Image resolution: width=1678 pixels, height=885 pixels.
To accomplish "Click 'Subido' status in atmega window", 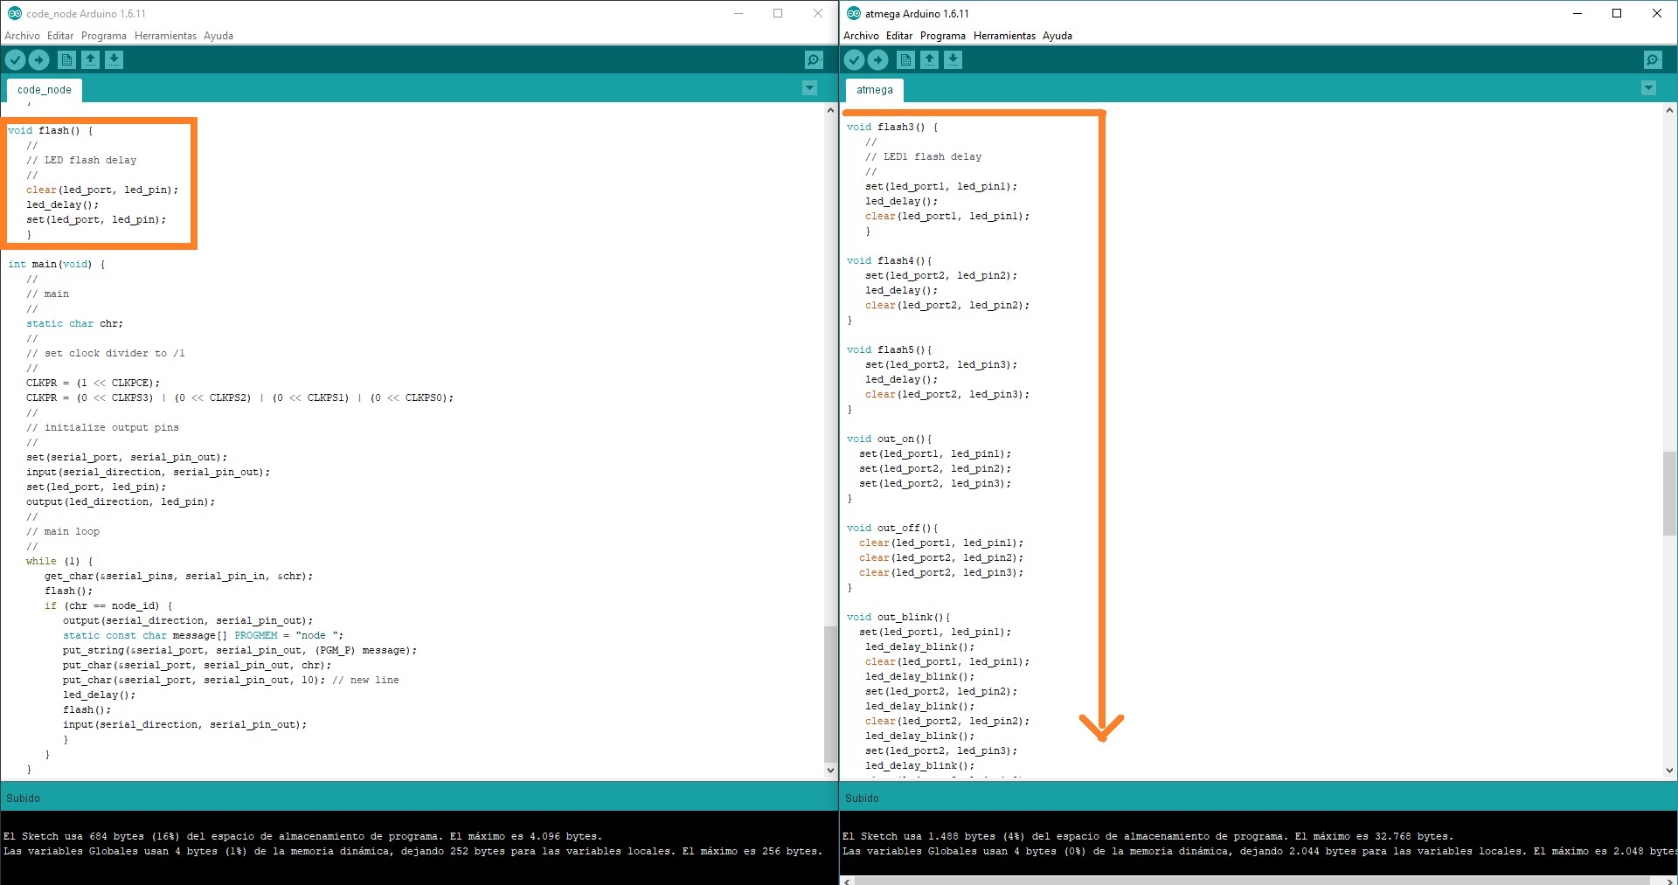I will 863,799.
